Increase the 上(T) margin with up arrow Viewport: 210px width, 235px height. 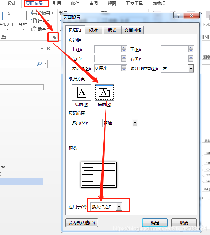(x=124, y=48)
